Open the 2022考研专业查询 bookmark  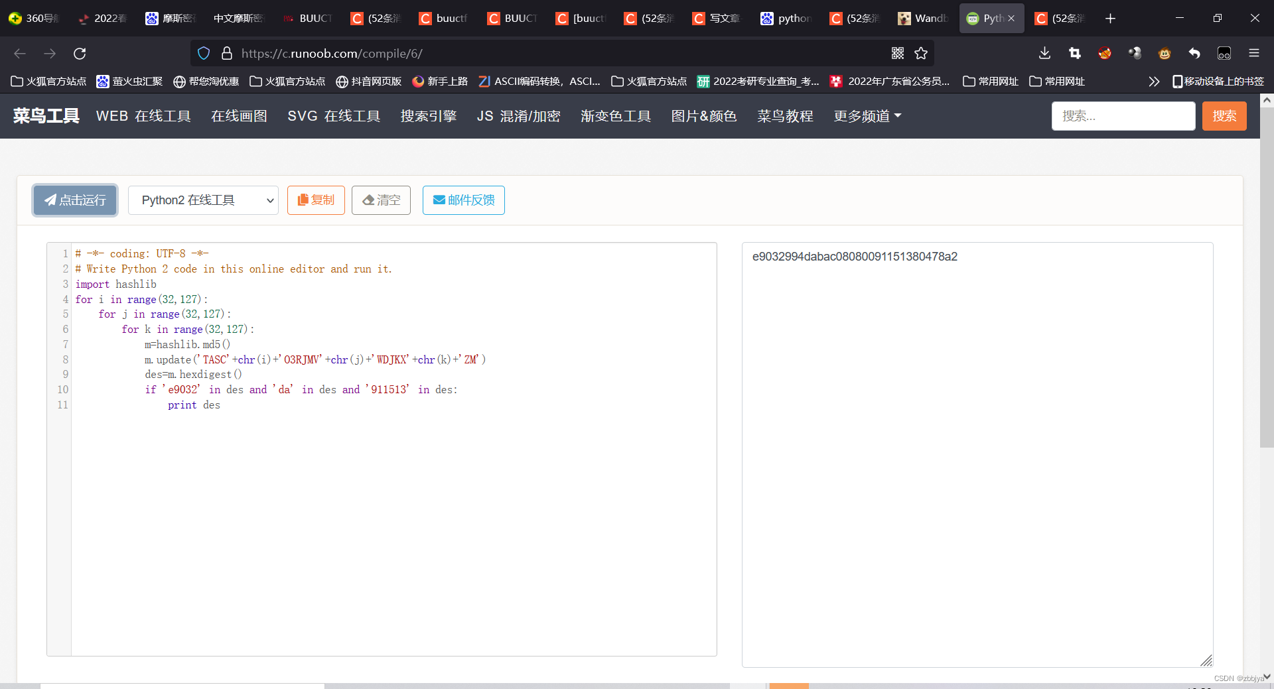point(758,82)
